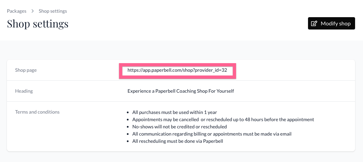Click the purchases within 1 year term
This screenshot has height=162, width=363.
[x=175, y=112]
